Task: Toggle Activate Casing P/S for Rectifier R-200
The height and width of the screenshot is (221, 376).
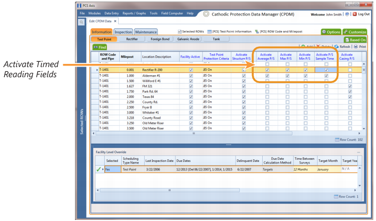Action: [350, 70]
